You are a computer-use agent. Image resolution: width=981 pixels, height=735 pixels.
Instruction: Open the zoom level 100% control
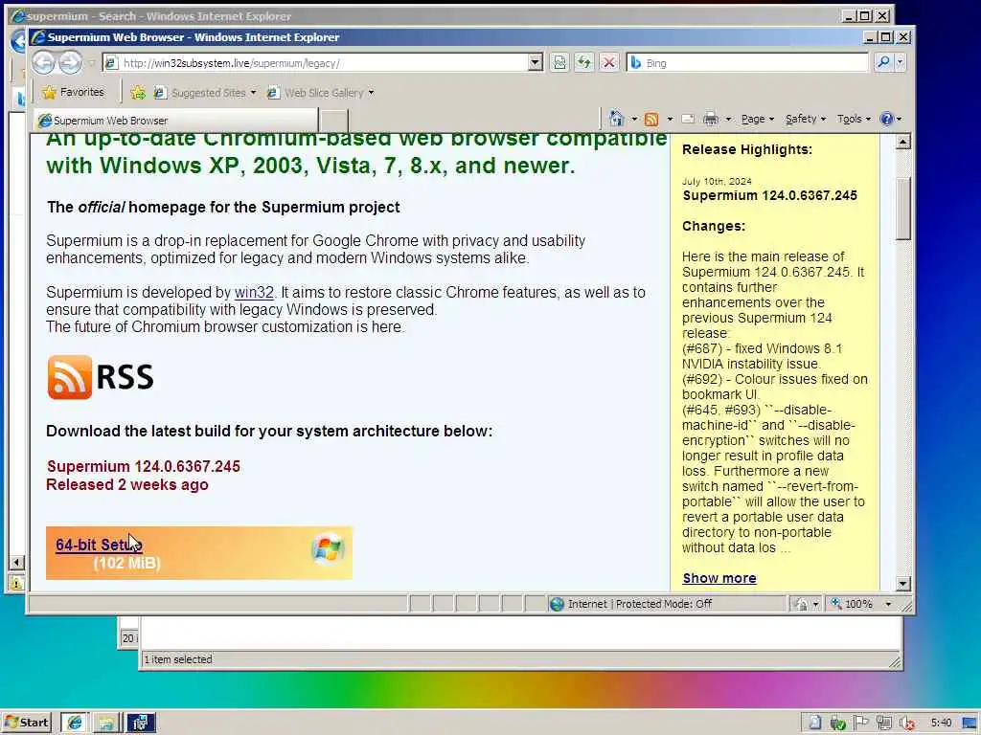click(x=860, y=604)
